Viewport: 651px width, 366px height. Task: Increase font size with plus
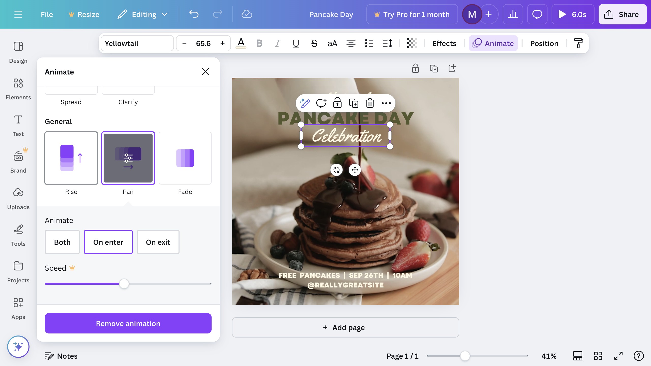pyautogui.click(x=223, y=43)
